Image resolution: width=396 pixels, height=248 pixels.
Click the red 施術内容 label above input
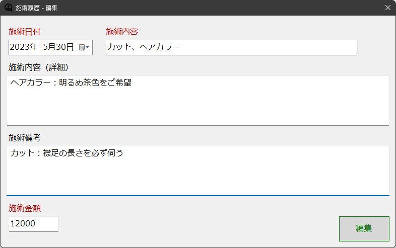point(122,32)
